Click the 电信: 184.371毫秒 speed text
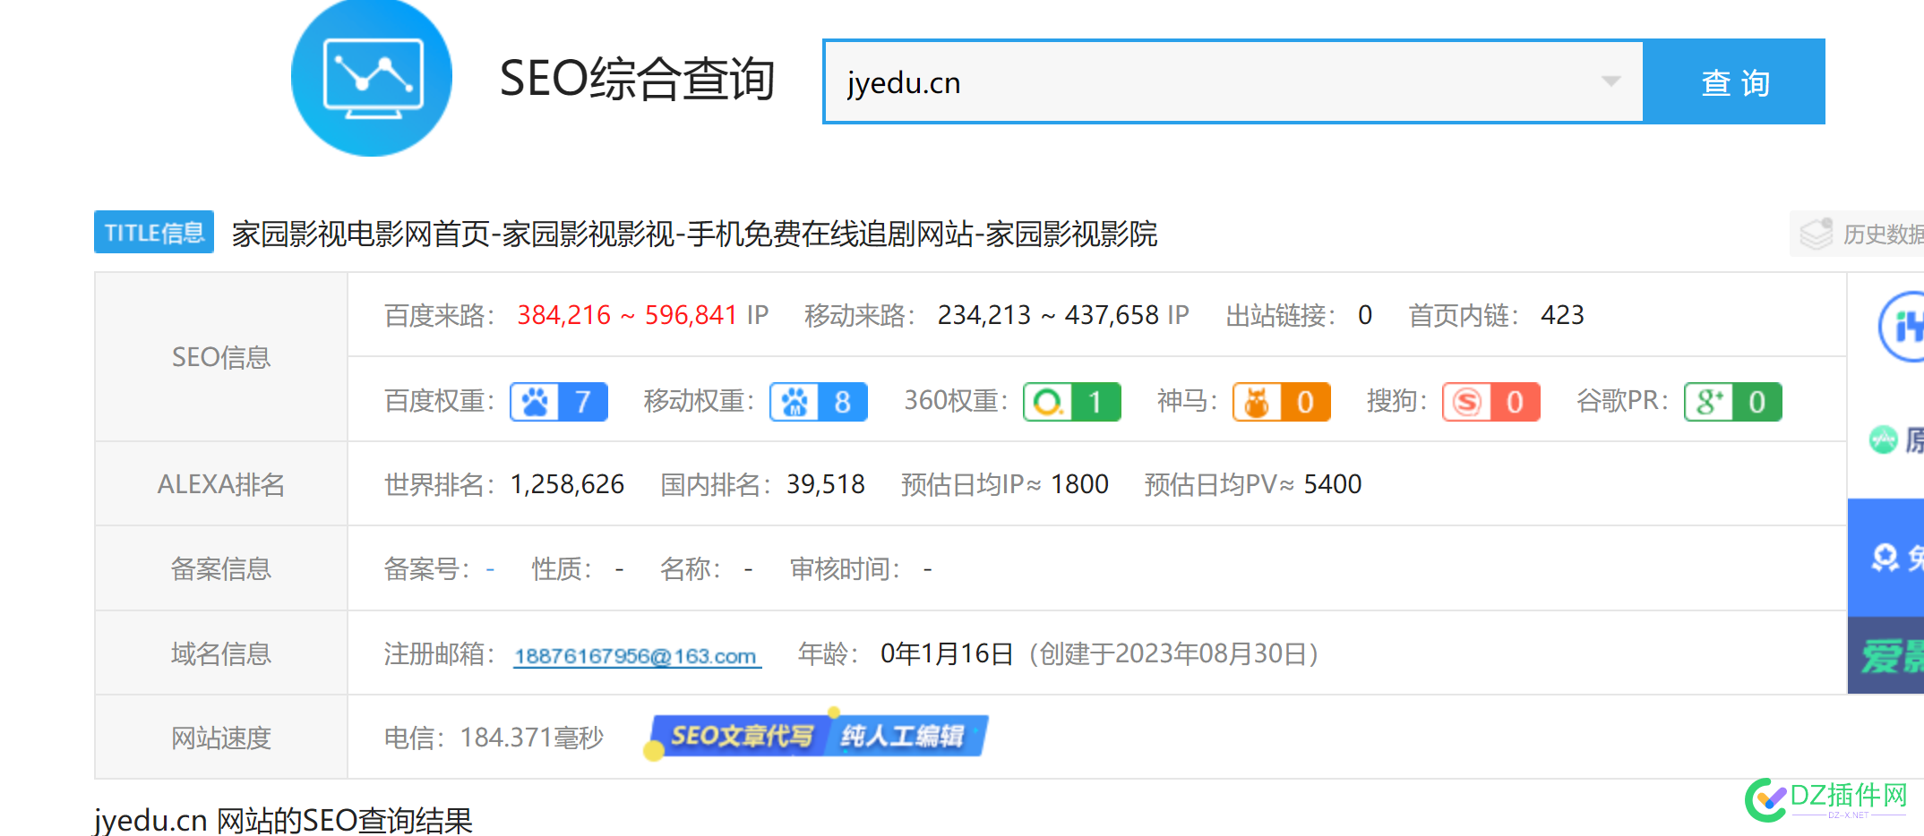The height and width of the screenshot is (836, 1924). coord(494,738)
